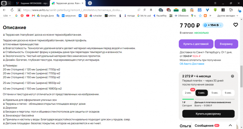Bookmark this page with the bookmark icon
This screenshot has width=243, height=129.
coord(151,10)
